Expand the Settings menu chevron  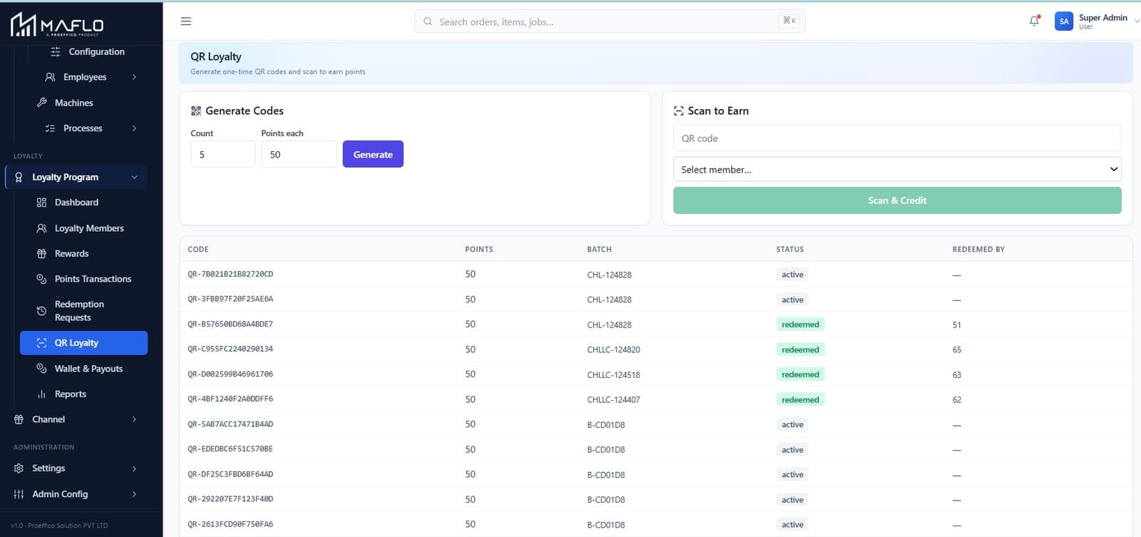tap(134, 469)
